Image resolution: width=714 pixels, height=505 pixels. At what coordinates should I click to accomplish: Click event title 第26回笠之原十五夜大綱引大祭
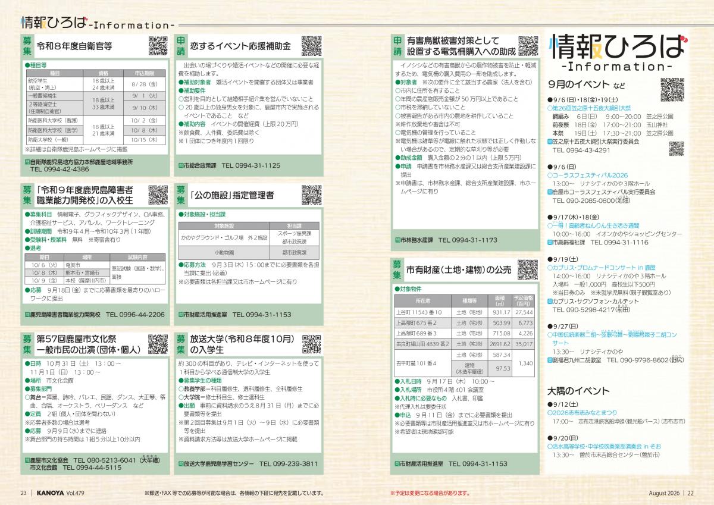tap(592, 109)
